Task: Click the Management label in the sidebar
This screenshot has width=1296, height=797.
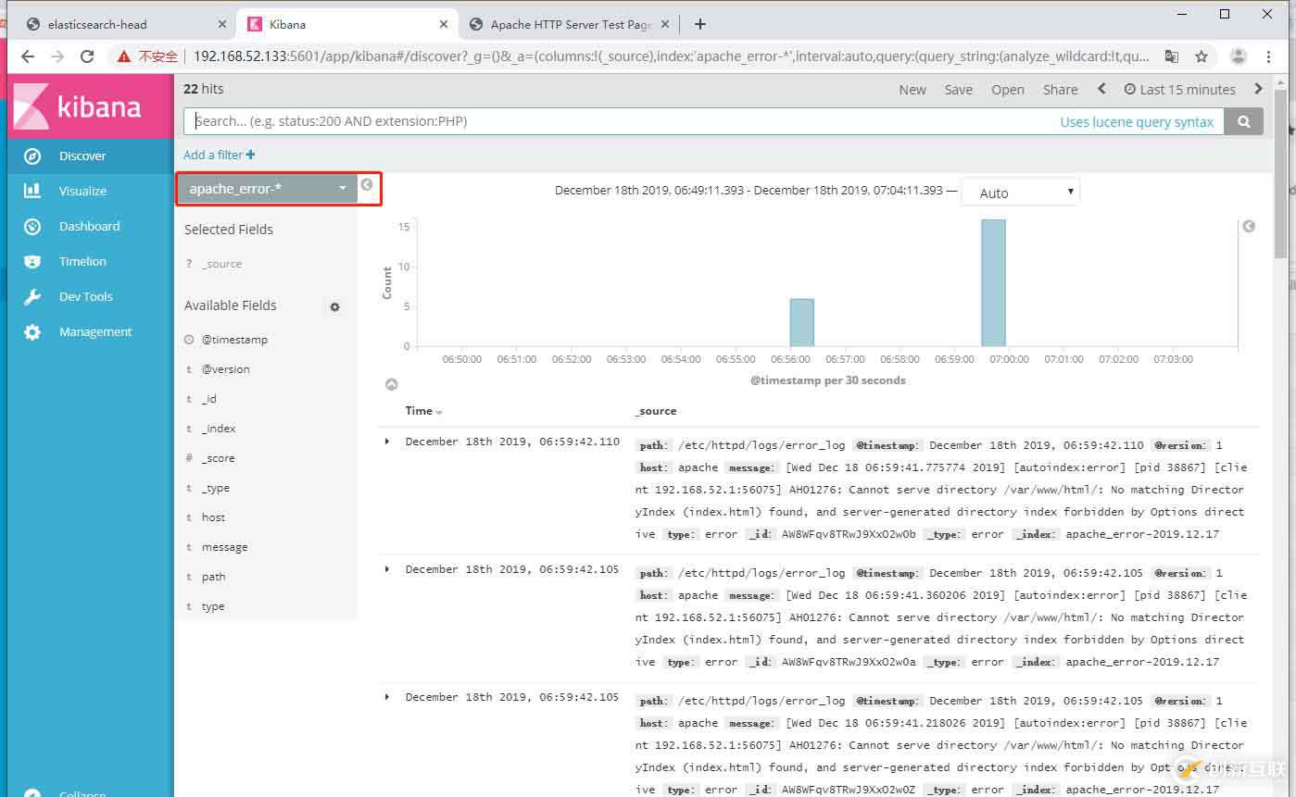Action: 95,331
